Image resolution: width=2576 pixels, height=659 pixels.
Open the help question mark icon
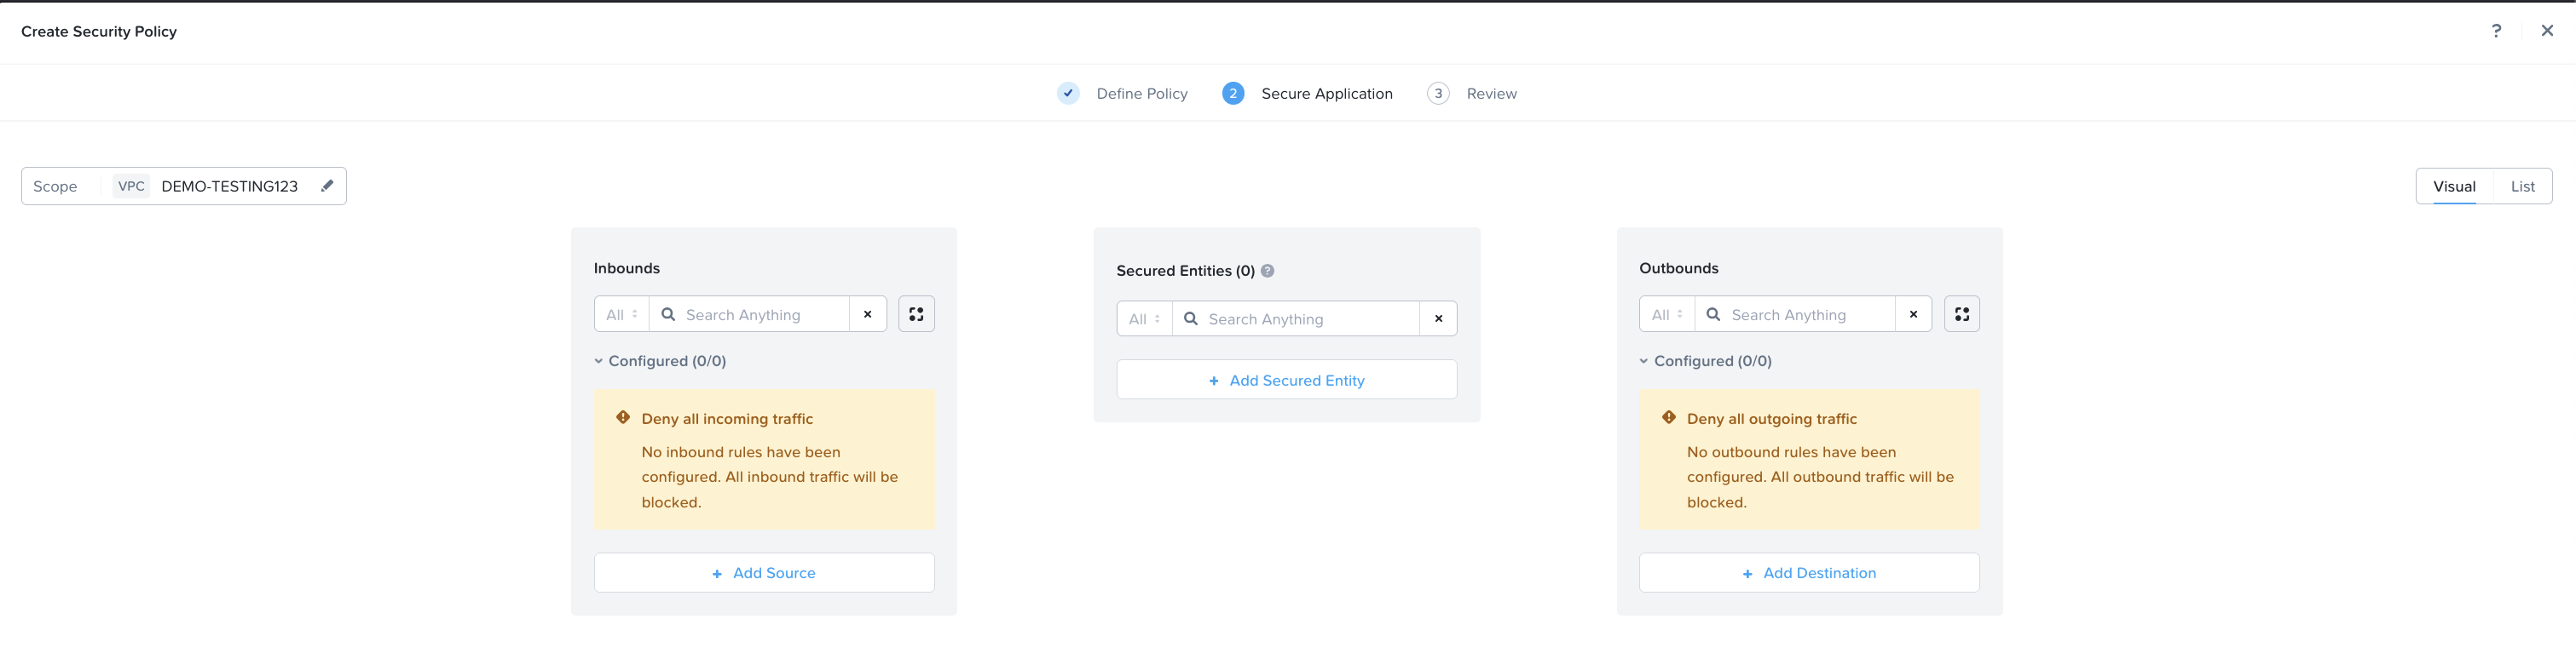[x=2496, y=31]
